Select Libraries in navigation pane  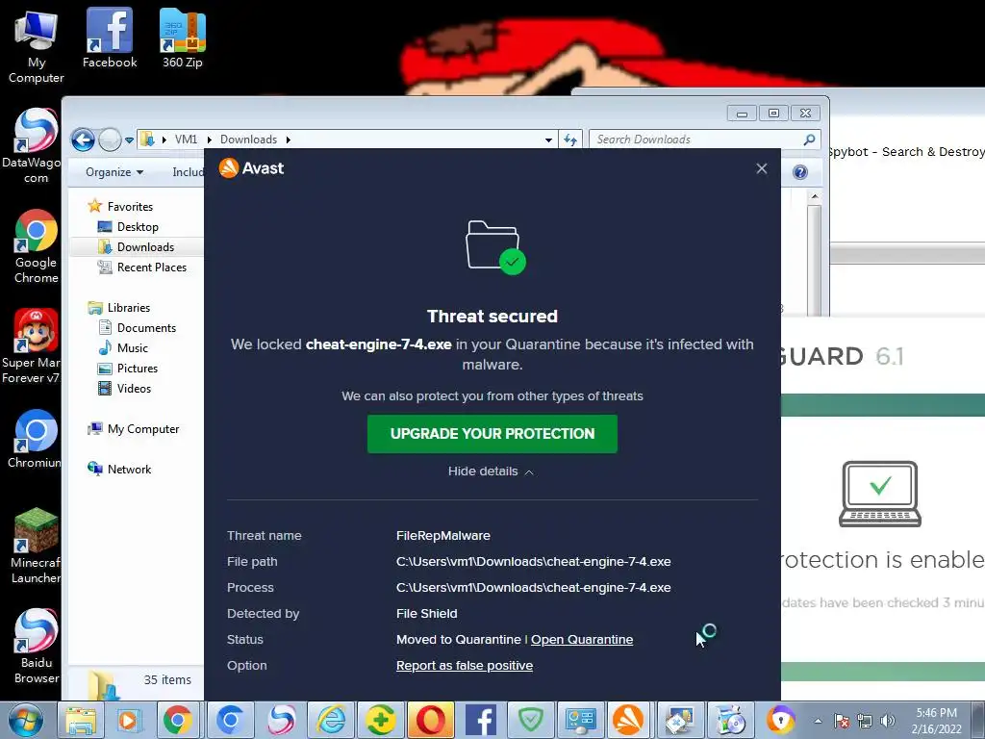pos(128,307)
